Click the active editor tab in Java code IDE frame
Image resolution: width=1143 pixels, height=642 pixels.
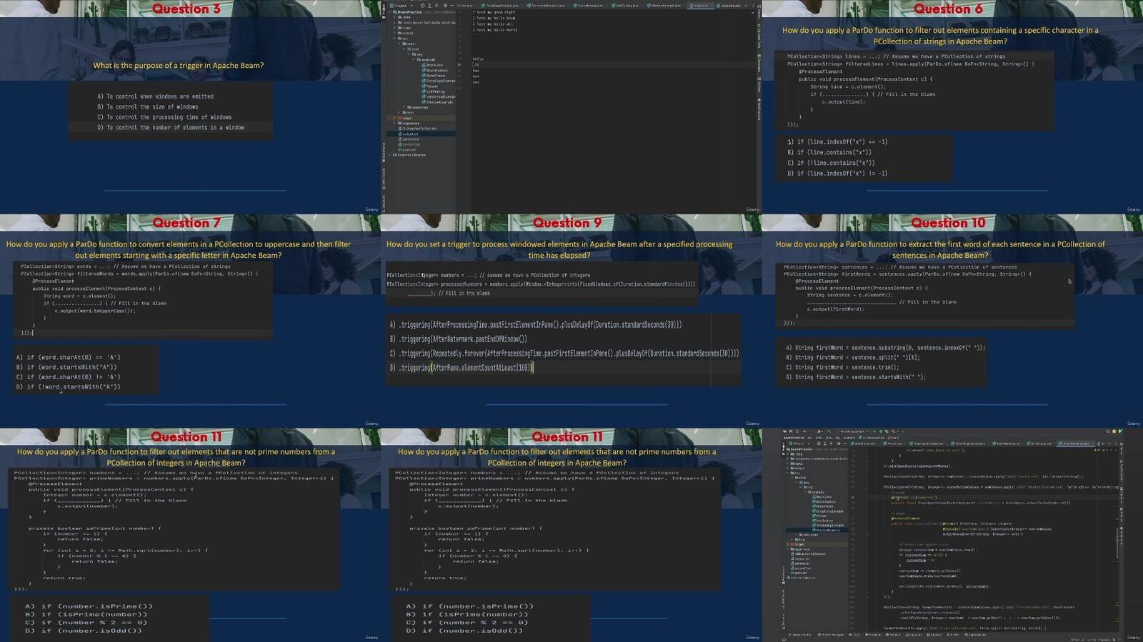[x=1075, y=443]
